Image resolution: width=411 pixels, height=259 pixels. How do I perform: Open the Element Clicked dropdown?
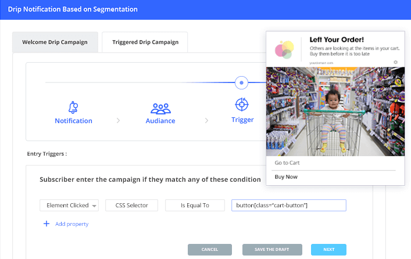click(69, 205)
